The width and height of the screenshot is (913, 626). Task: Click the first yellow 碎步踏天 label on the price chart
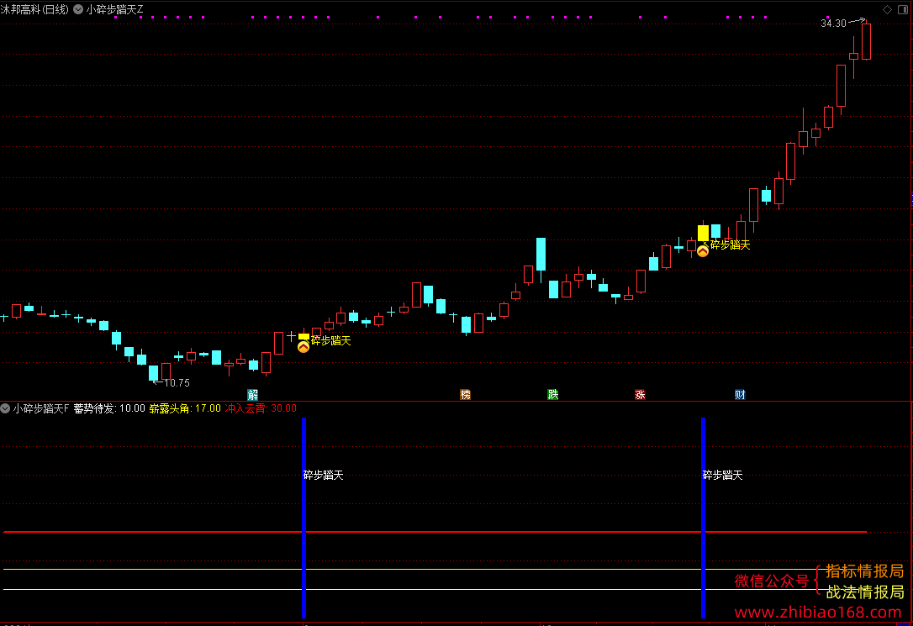[x=330, y=341]
